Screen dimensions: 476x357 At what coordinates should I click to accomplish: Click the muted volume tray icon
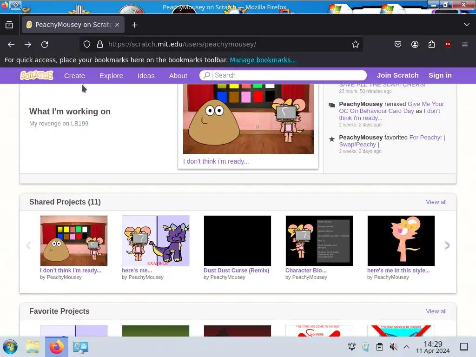(393, 347)
